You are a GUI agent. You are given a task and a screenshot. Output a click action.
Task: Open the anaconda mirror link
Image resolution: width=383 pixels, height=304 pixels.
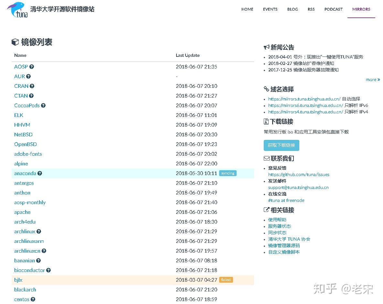coord(25,173)
